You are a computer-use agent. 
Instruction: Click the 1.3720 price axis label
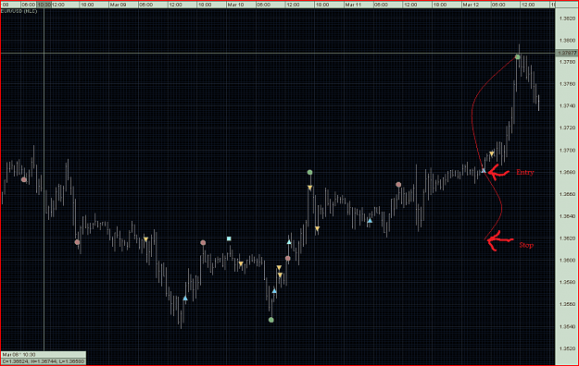[567, 128]
